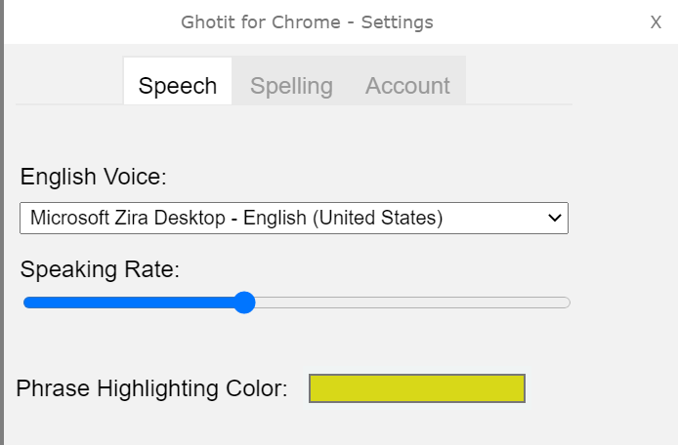Set speaking rate to maximum at track end
This screenshot has width=678, height=445.
567,303
